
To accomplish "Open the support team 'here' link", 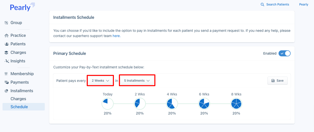I will pos(116,36).
